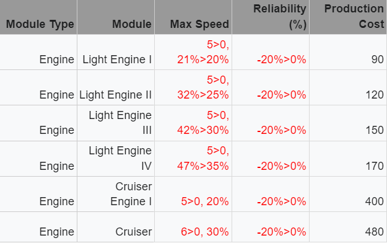Select the production cost value 400

(x=375, y=201)
